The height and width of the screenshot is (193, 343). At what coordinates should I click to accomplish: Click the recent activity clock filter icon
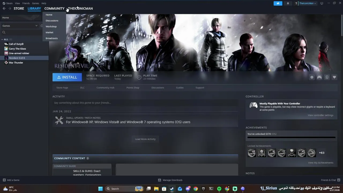point(42,26)
